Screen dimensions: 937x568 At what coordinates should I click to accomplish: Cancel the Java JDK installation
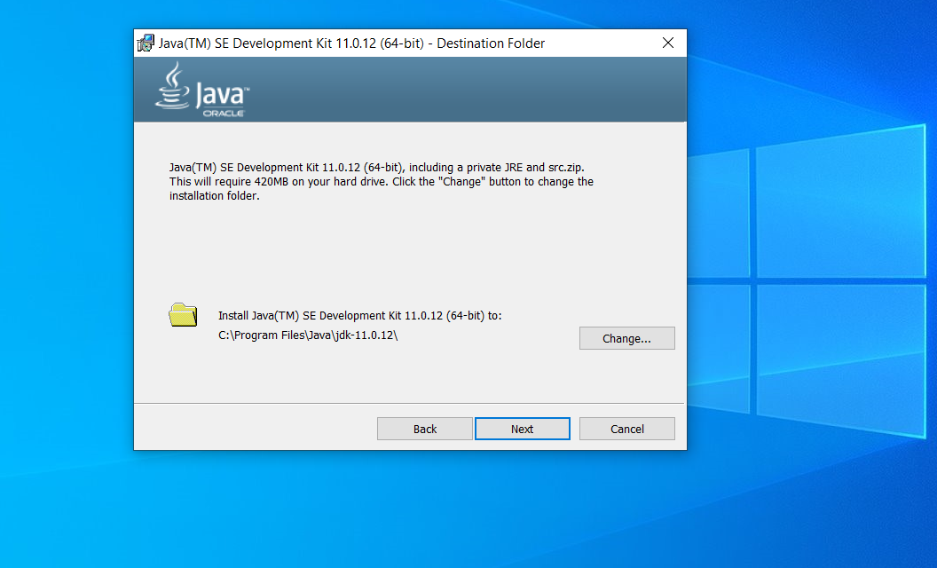[x=626, y=429]
